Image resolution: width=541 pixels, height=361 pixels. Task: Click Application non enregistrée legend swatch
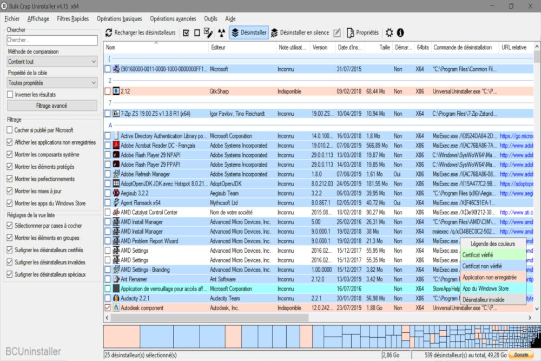click(x=493, y=277)
